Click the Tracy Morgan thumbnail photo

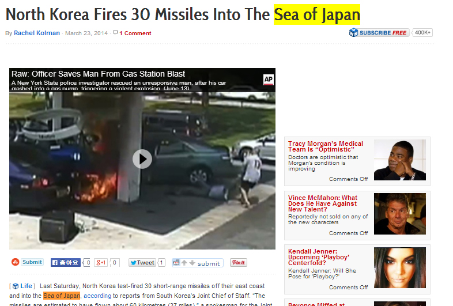pyautogui.click(x=400, y=160)
